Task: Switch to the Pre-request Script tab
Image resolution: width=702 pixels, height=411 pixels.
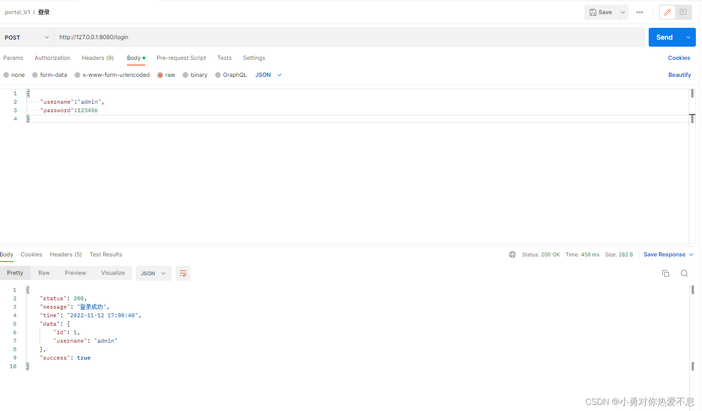Action: click(x=181, y=58)
